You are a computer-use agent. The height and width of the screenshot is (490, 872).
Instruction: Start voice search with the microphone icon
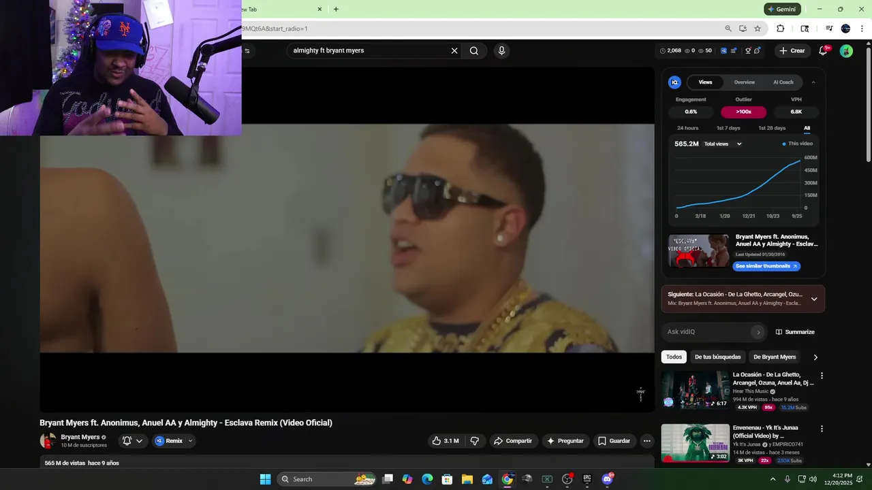point(501,50)
